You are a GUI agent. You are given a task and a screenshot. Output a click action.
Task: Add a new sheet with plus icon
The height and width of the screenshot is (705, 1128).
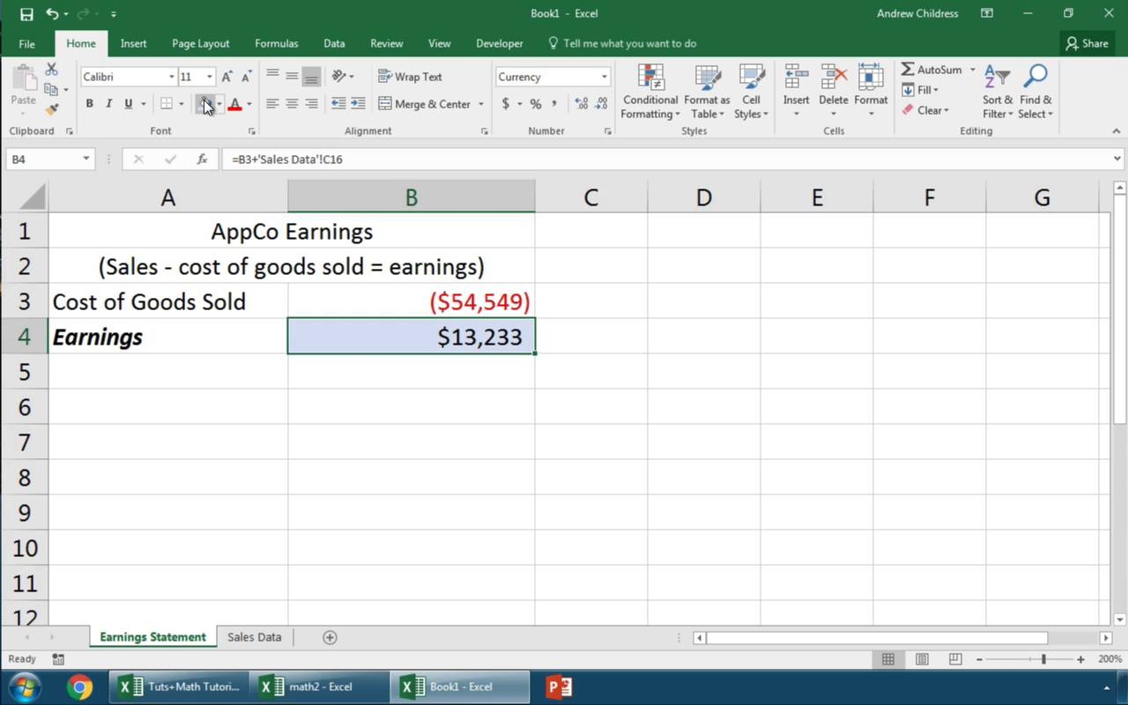point(330,637)
